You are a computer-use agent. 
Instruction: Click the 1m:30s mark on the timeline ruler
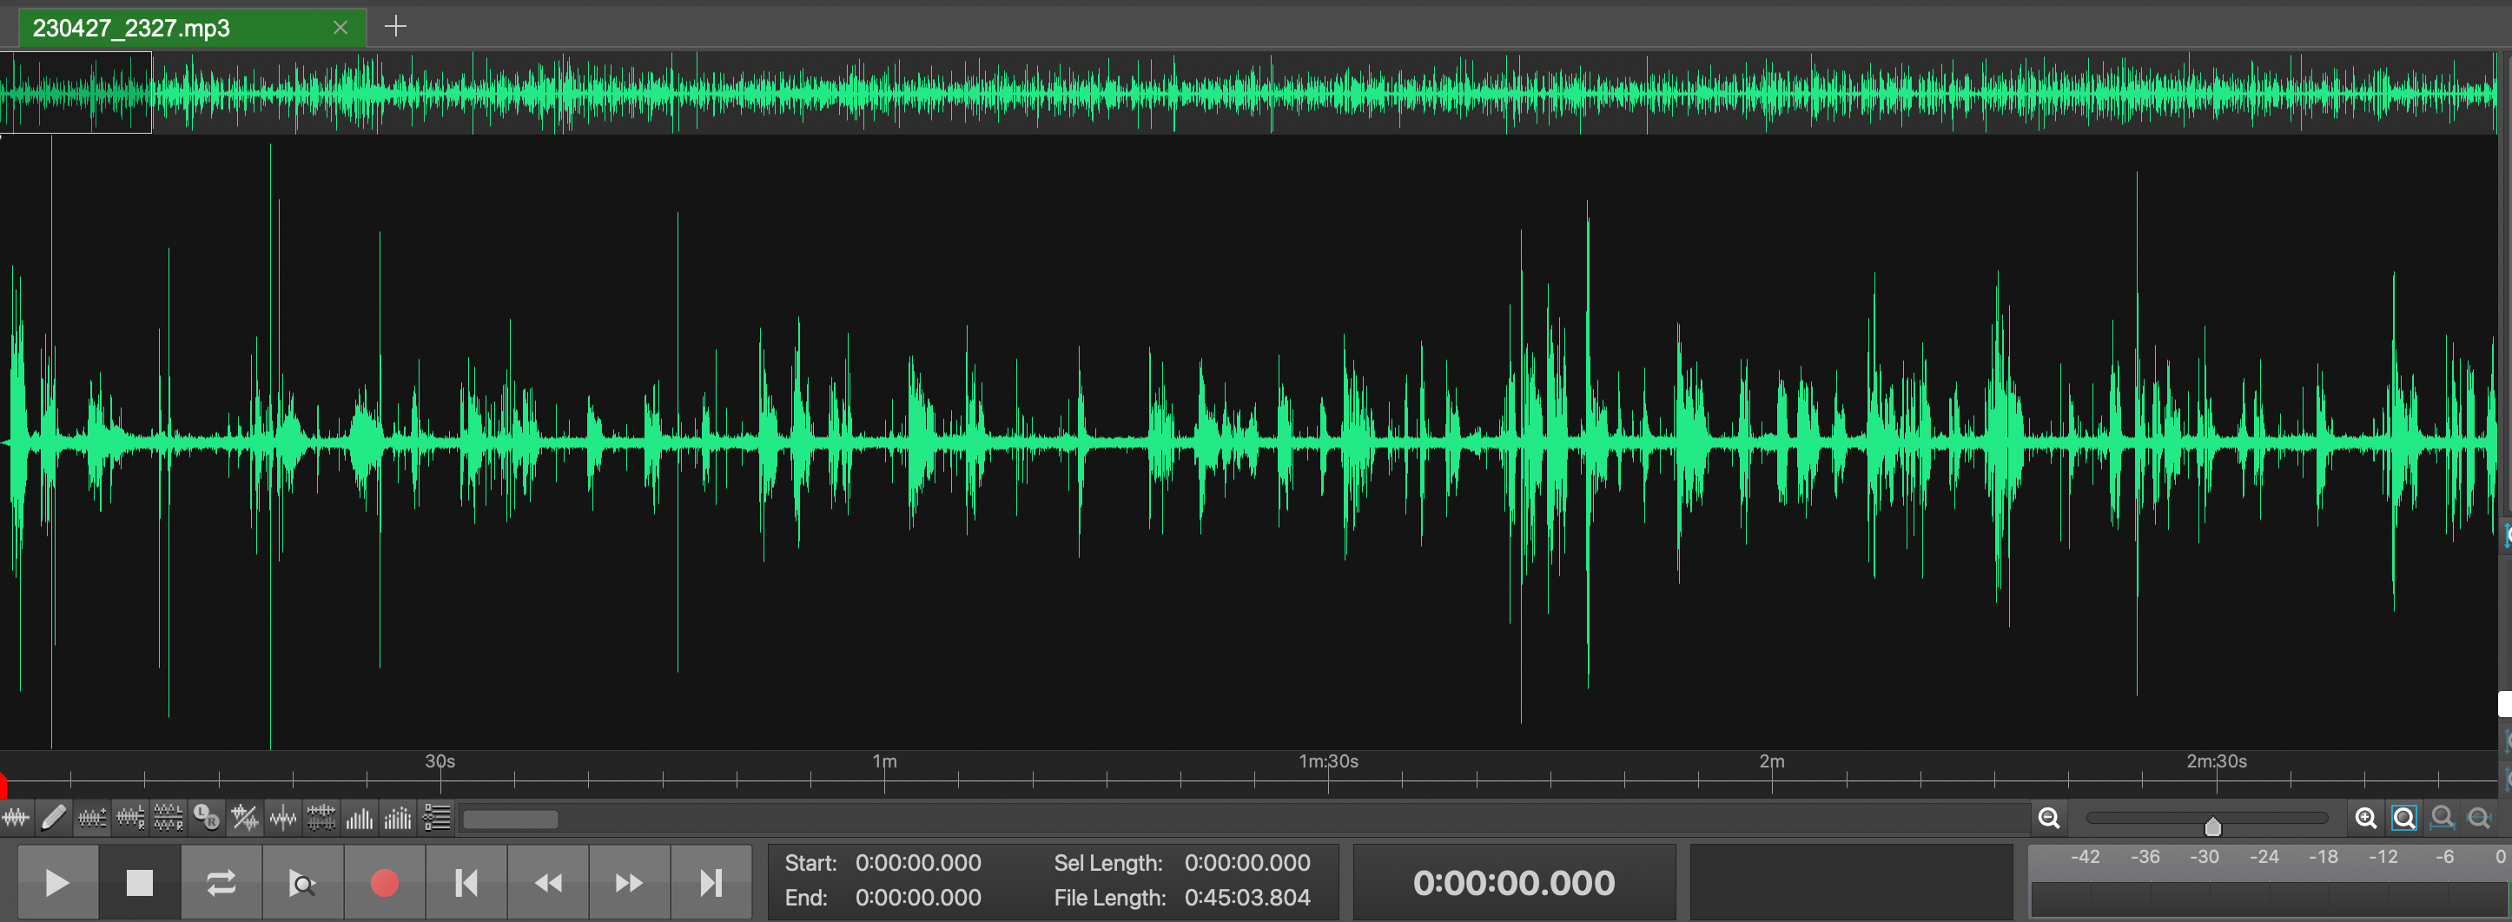(1328, 761)
